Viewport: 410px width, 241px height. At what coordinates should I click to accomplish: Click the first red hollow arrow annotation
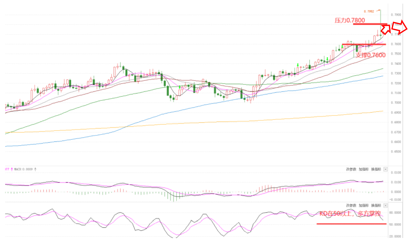[386, 29]
